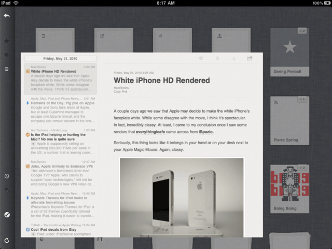Open the Boing Boing feed tile
The image size is (332, 249).
point(289,188)
